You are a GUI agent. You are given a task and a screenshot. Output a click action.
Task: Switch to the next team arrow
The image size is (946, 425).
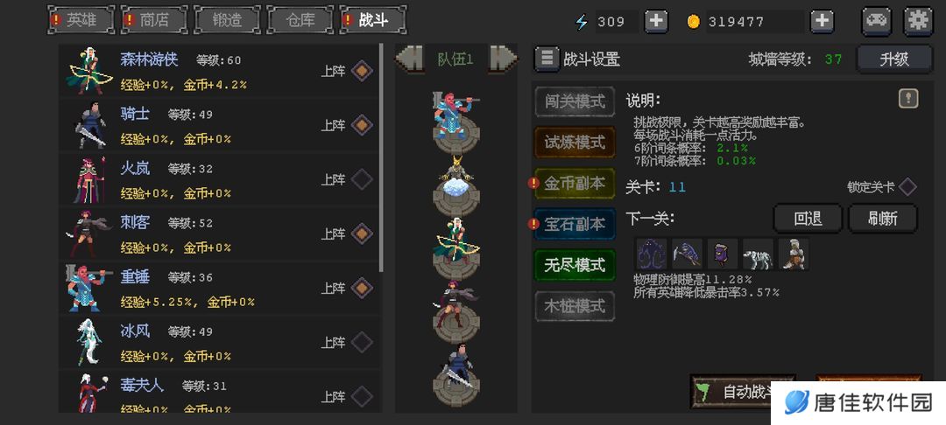tap(503, 59)
